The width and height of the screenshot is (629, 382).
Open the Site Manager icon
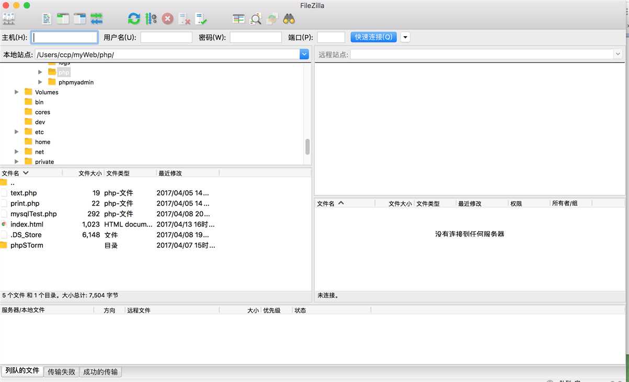pos(9,19)
